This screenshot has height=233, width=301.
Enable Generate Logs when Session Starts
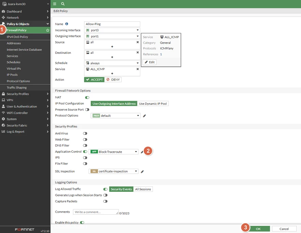coord(105,195)
